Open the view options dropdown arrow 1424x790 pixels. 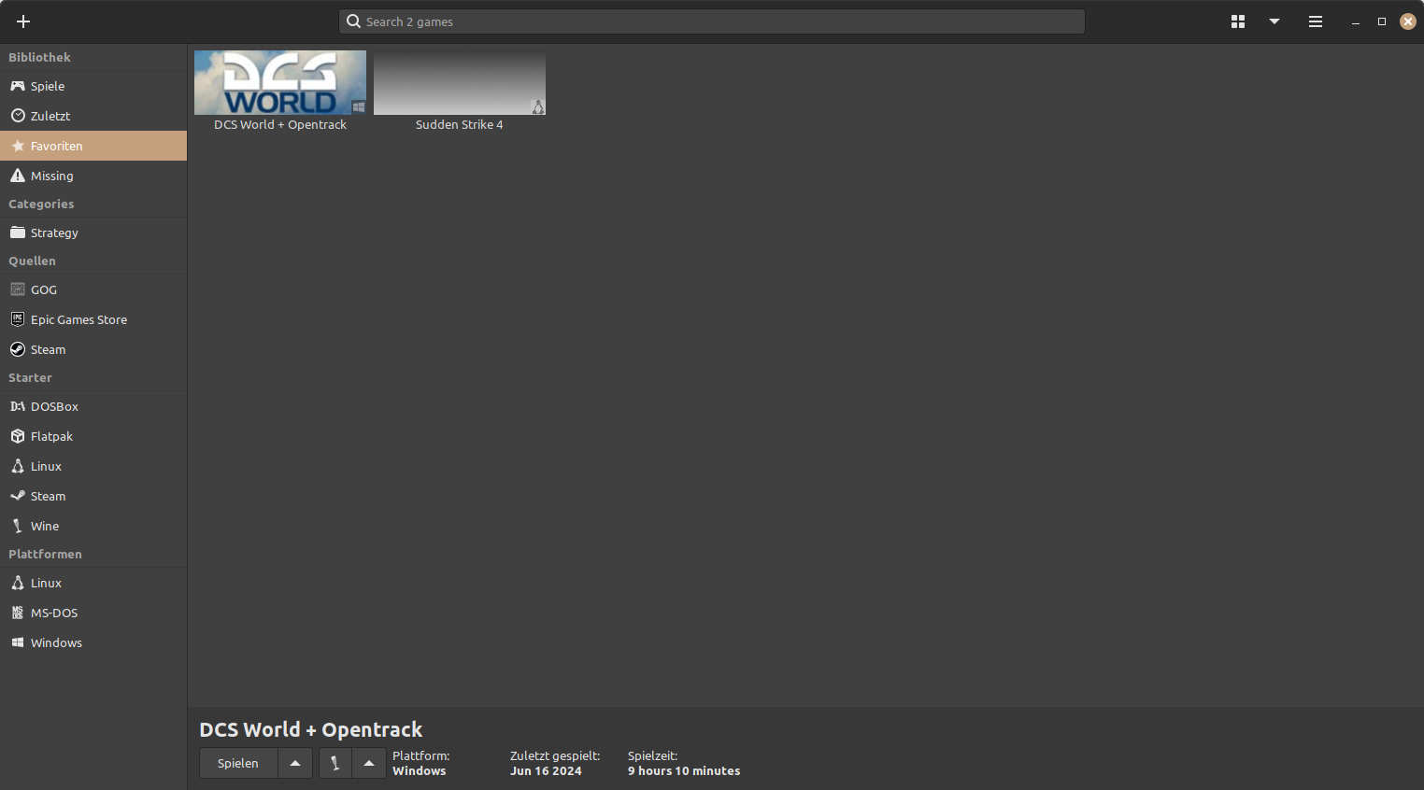point(1274,21)
